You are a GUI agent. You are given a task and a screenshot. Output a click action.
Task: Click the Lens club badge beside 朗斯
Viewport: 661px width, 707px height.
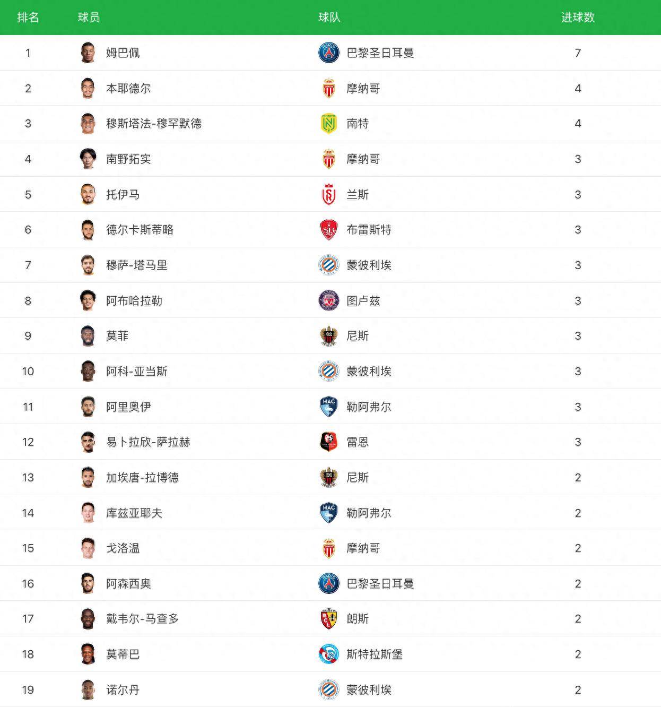(x=328, y=619)
